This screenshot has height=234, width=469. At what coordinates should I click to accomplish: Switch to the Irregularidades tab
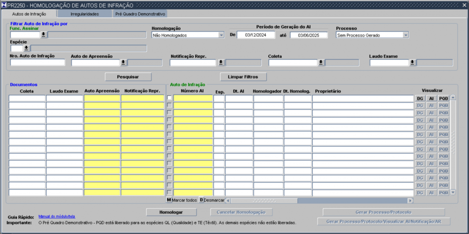(84, 14)
